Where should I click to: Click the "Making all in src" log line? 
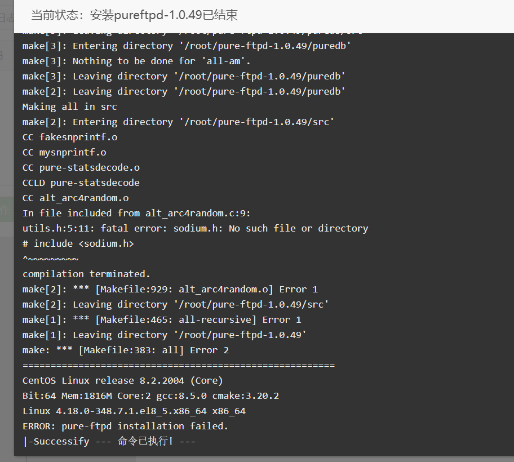click(x=70, y=107)
